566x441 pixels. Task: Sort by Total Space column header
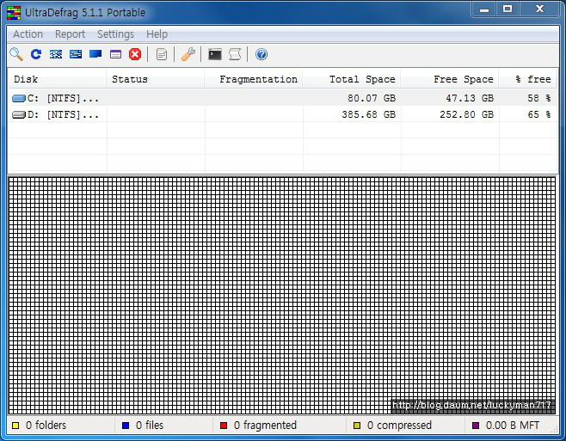352,79
